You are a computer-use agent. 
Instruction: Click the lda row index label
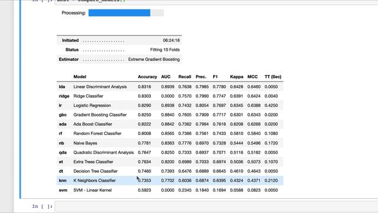[x=62, y=87]
